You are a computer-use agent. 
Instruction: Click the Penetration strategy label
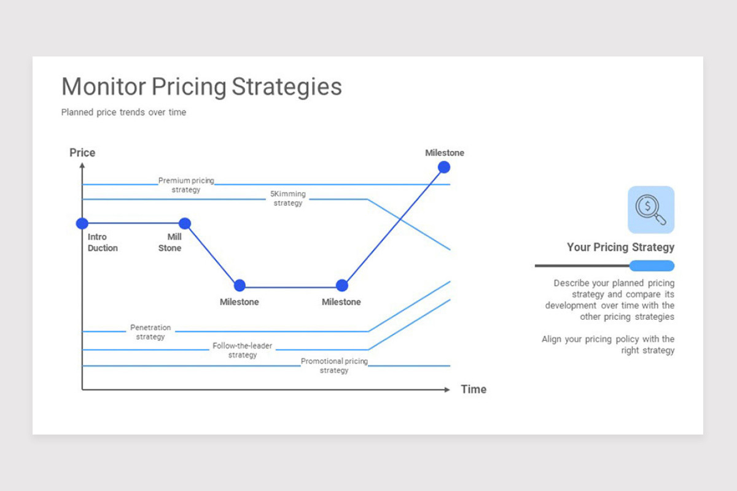(x=150, y=332)
